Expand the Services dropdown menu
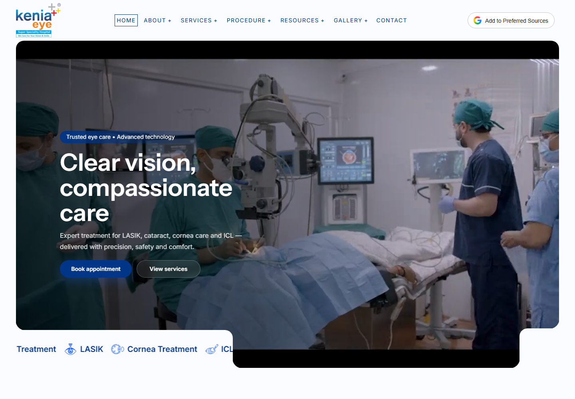 coord(199,20)
